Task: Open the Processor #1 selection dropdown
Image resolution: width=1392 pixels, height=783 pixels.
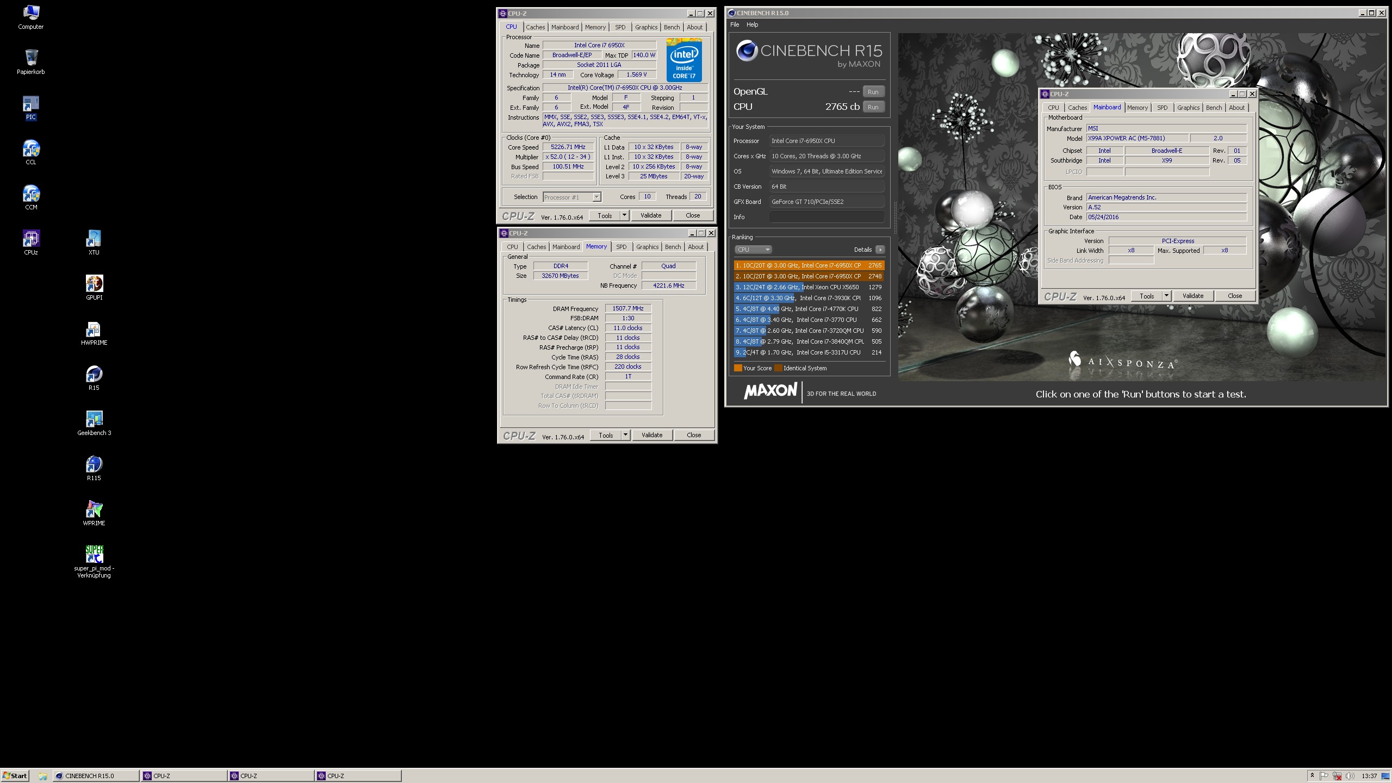Action: click(572, 197)
